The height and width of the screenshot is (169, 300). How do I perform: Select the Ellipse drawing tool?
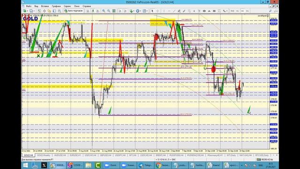[x=204, y=11]
